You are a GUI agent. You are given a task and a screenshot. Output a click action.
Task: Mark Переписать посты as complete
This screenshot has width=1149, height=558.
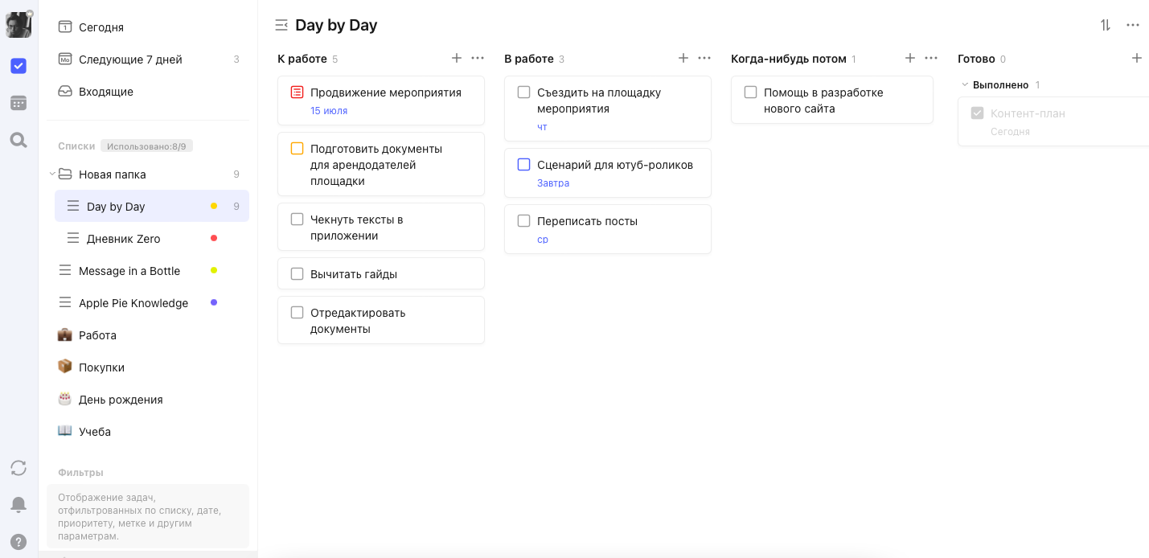tap(524, 221)
